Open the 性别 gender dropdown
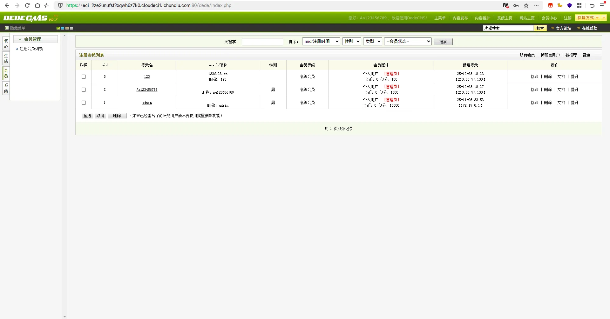This screenshot has width=610, height=319. click(351, 41)
